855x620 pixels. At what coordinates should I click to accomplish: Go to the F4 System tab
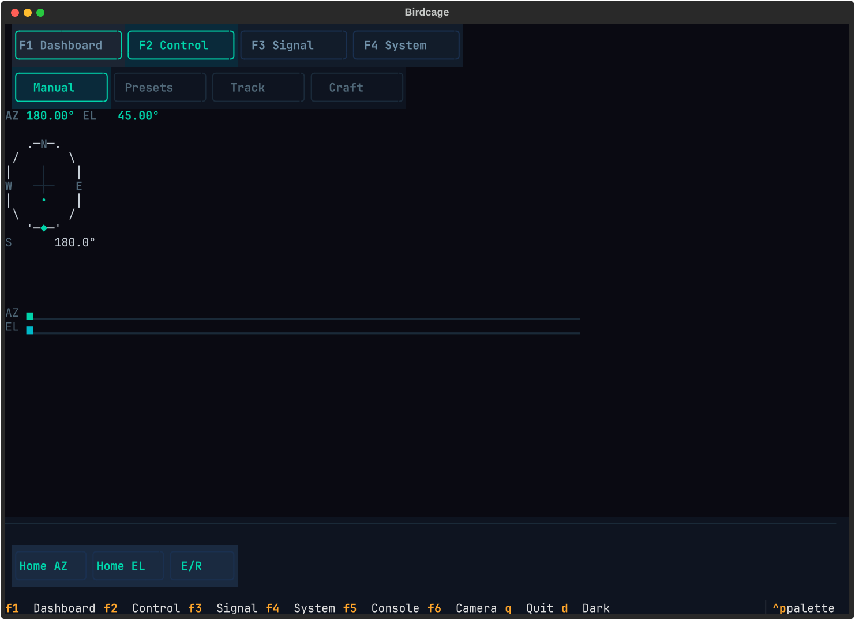tap(406, 45)
